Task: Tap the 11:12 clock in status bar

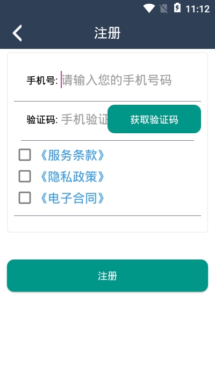Action: pos(197,9)
